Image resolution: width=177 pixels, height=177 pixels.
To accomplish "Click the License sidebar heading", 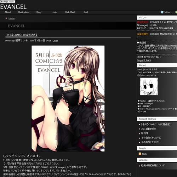I will click(157, 160).
